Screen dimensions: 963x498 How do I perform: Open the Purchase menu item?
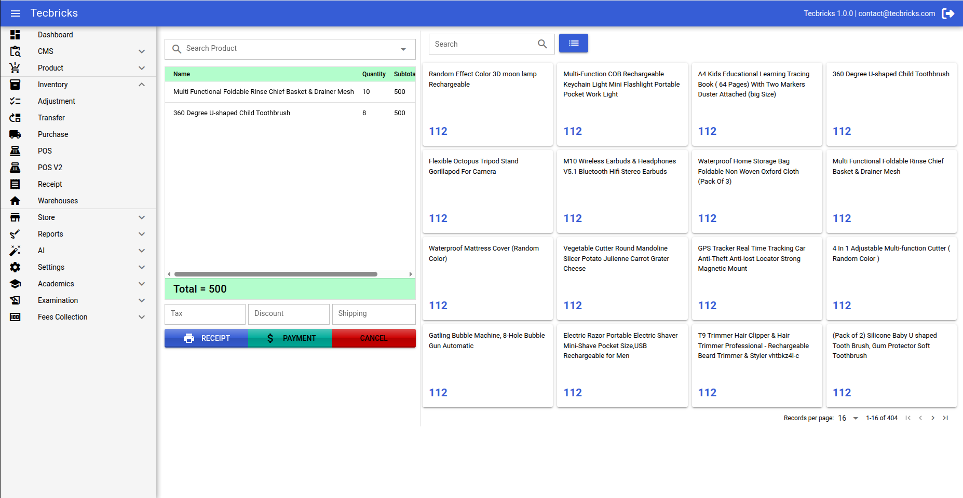pos(78,134)
